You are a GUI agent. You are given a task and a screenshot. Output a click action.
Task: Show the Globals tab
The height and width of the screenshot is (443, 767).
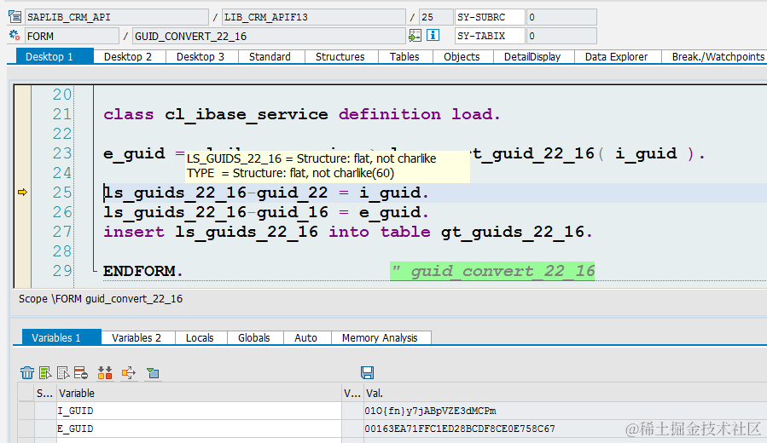[x=254, y=337]
